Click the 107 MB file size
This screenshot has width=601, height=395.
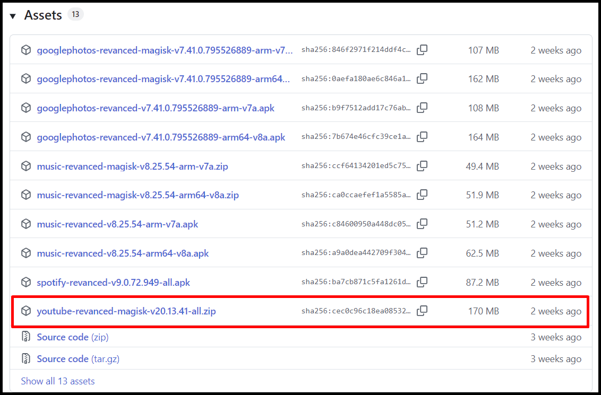[x=483, y=50]
